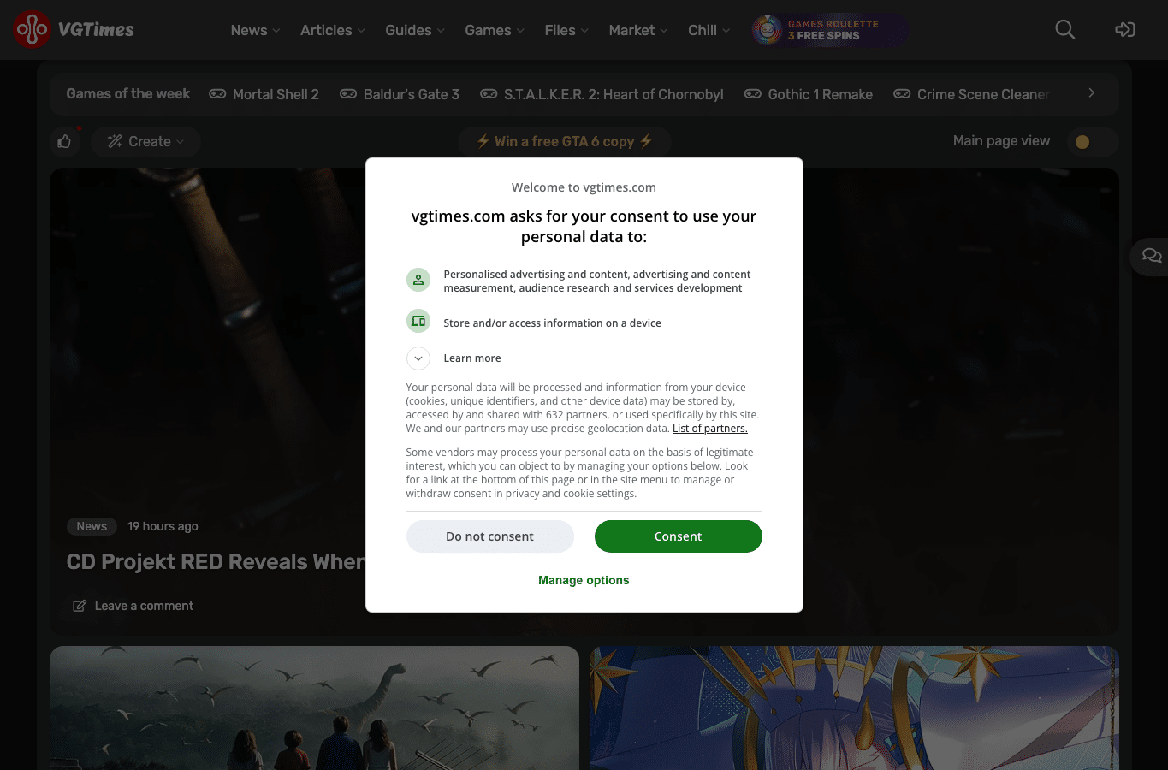Expand the Create dropdown button

click(x=145, y=142)
